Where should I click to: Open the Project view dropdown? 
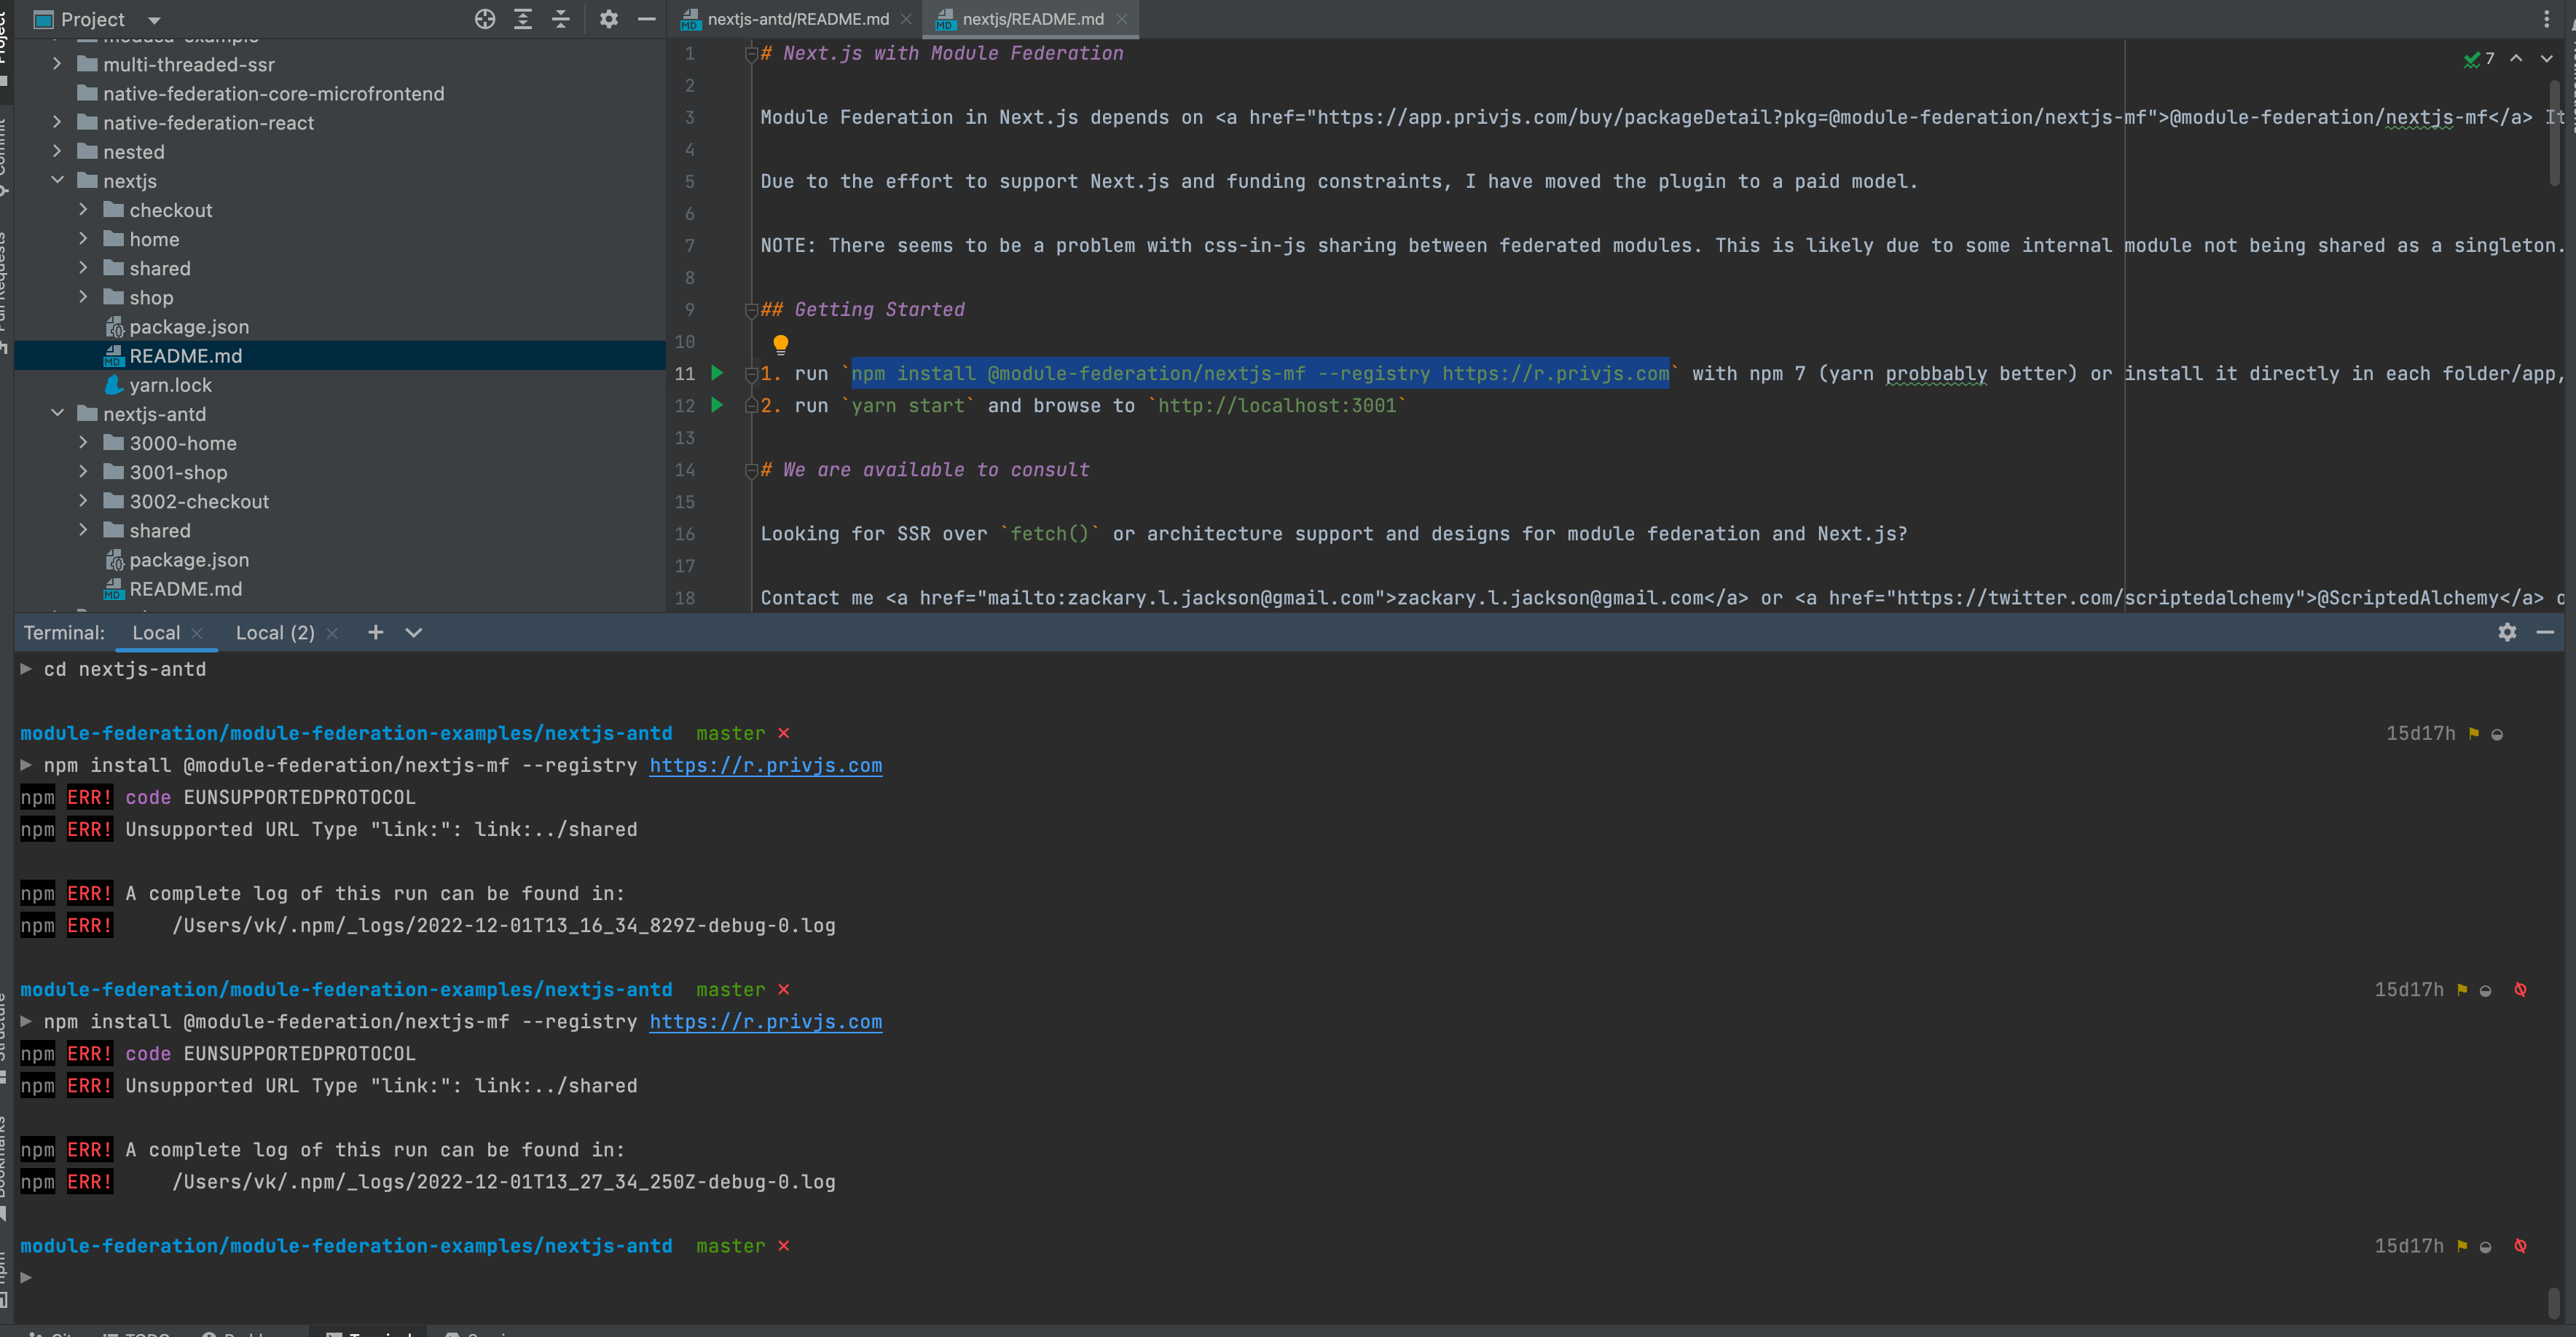pos(154,20)
